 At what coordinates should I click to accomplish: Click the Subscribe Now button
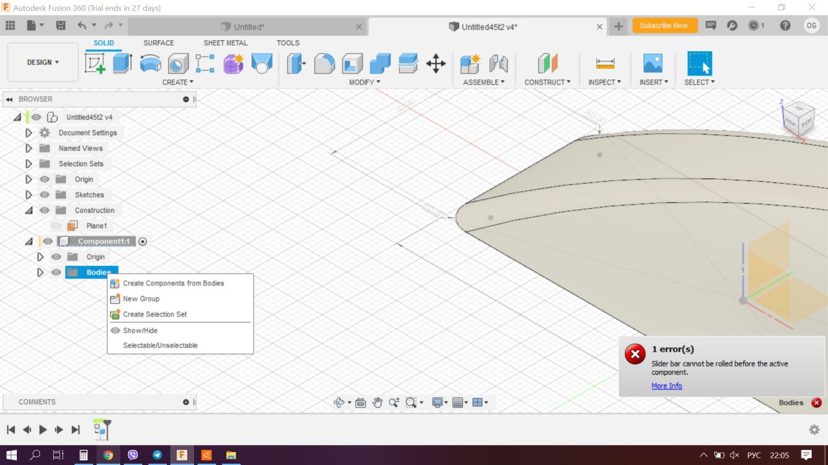664,26
